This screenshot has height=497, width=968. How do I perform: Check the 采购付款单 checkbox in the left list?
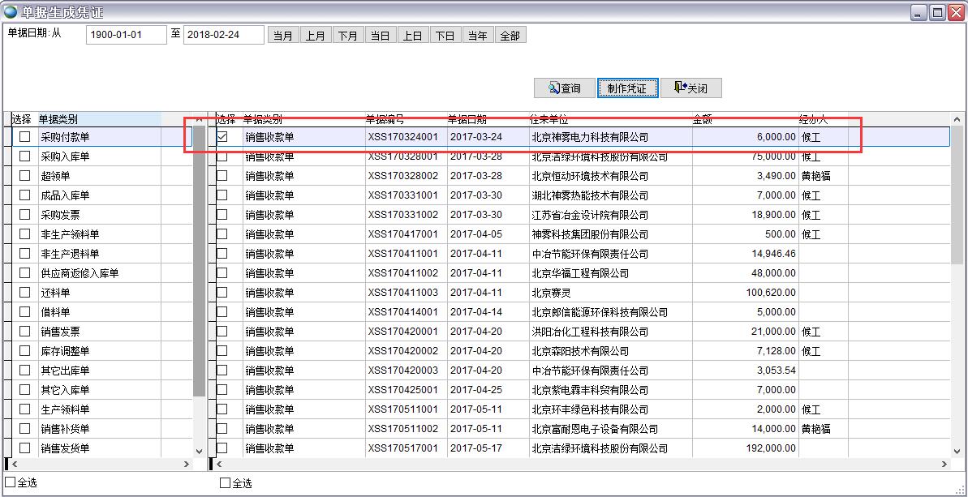25,138
